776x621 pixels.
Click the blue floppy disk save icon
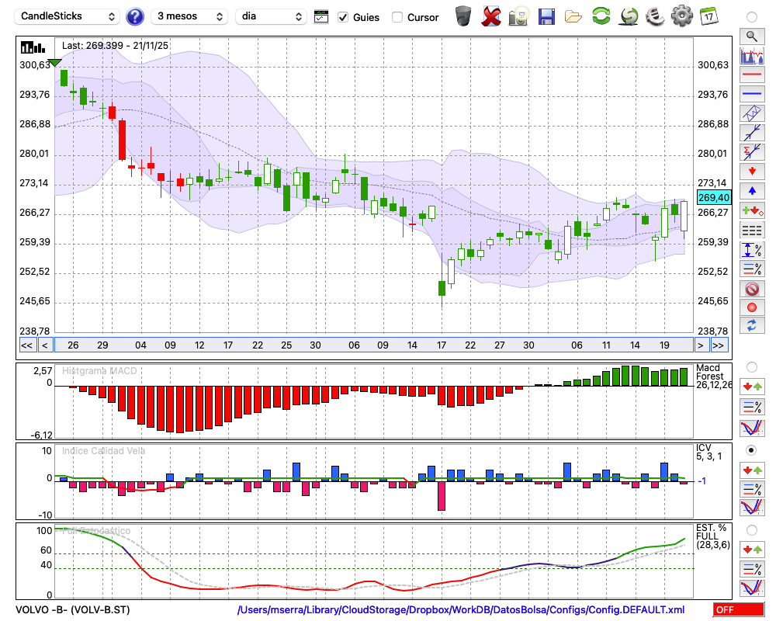click(x=546, y=16)
